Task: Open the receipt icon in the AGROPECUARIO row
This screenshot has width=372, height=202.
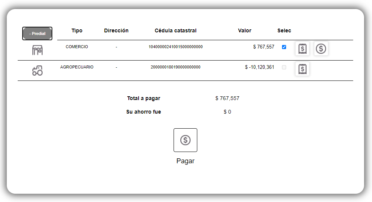Action: (302, 69)
